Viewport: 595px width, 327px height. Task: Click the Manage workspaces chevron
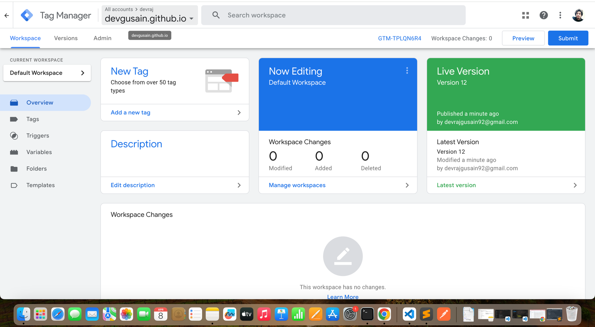(x=407, y=185)
